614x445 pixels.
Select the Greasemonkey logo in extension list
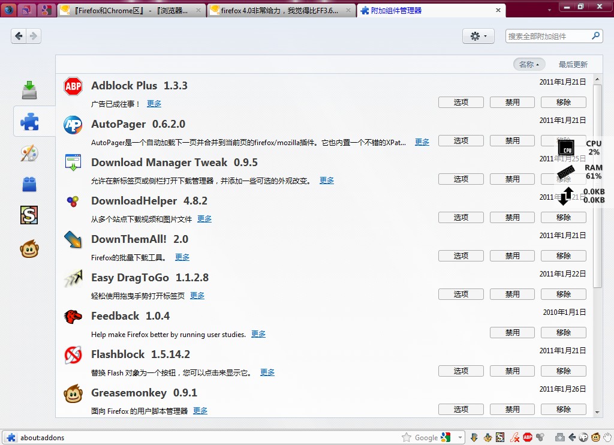tap(73, 393)
